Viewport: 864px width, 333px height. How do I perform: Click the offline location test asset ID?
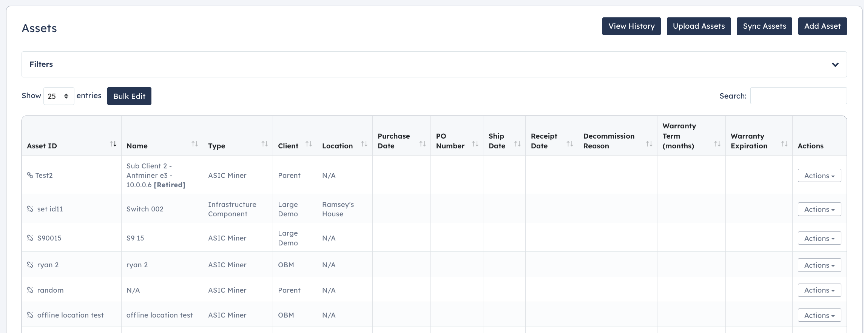tap(70, 315)
